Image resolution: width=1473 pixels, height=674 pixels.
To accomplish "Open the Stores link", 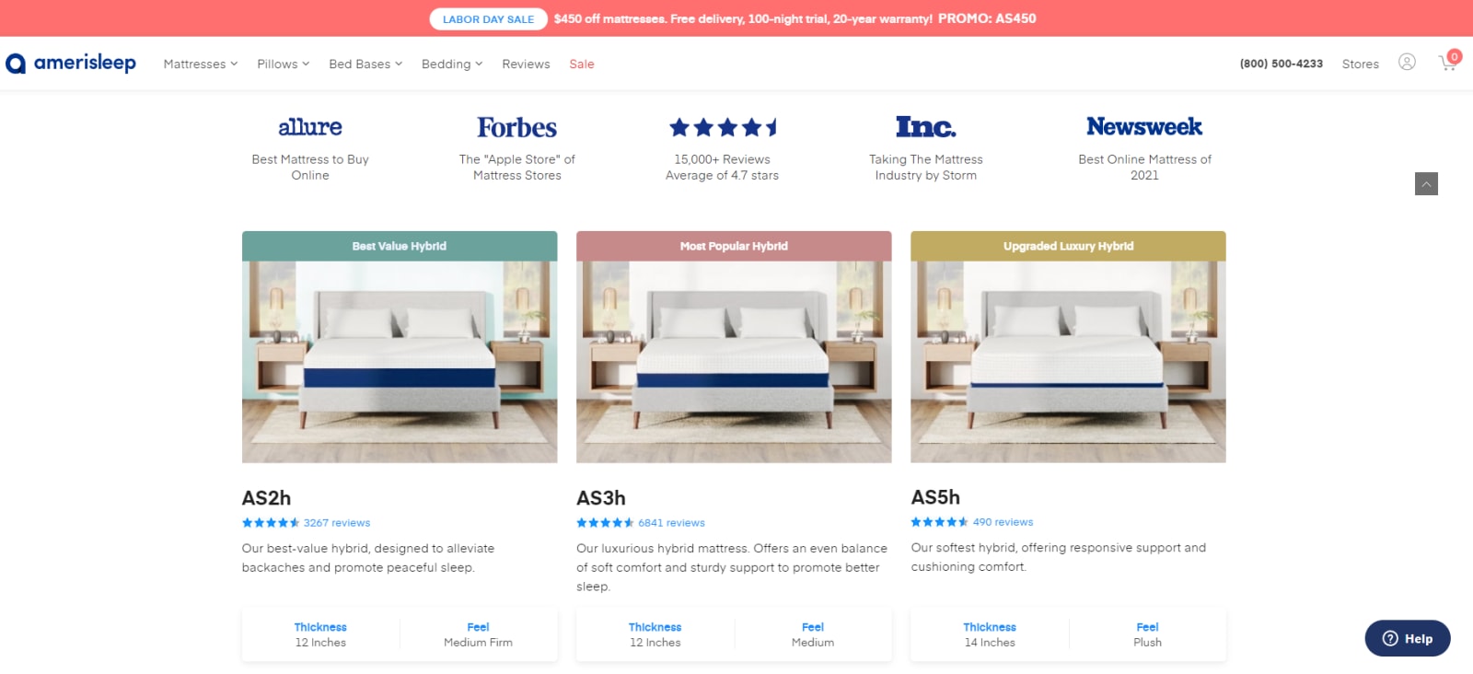I will point(1360,64).
